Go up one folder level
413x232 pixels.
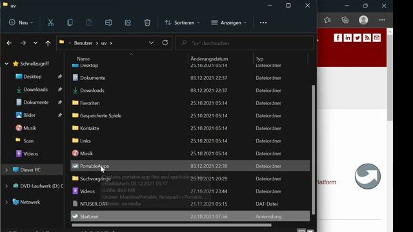tap(48, 43)
